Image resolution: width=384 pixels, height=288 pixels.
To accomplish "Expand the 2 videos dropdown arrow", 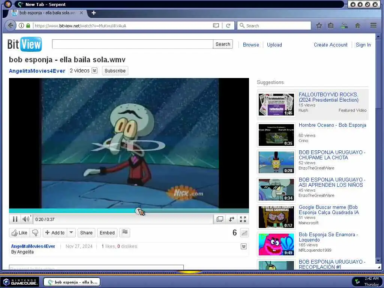I will (94, 70).
